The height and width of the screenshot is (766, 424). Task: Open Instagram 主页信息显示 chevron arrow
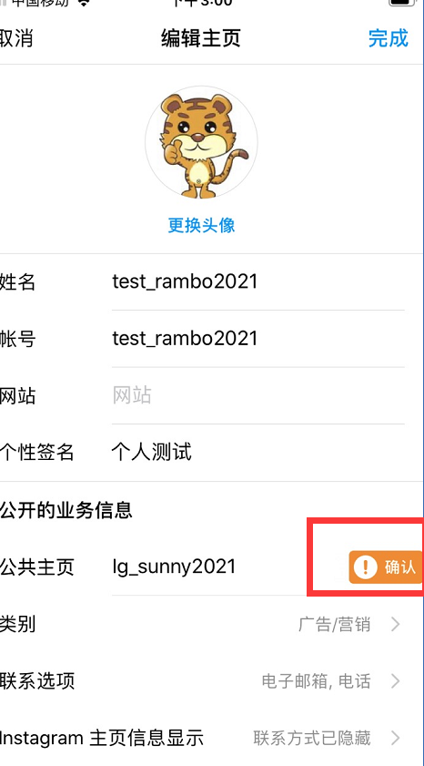point(396,737)
